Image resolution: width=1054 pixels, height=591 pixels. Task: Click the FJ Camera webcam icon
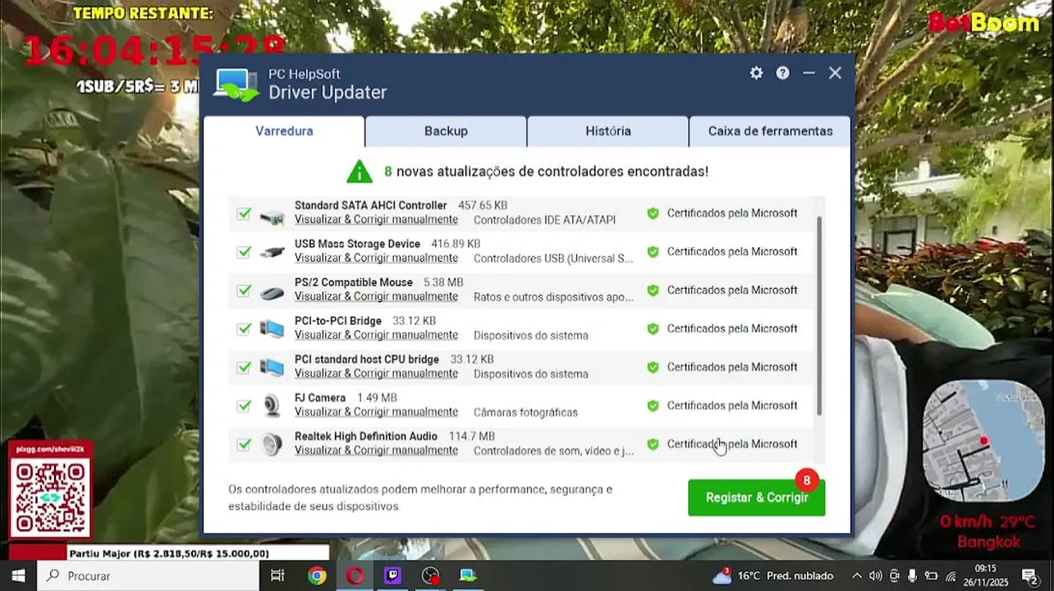272,405
